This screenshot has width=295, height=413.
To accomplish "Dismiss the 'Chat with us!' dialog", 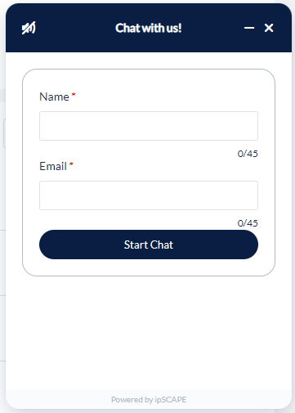I will 269,28.
